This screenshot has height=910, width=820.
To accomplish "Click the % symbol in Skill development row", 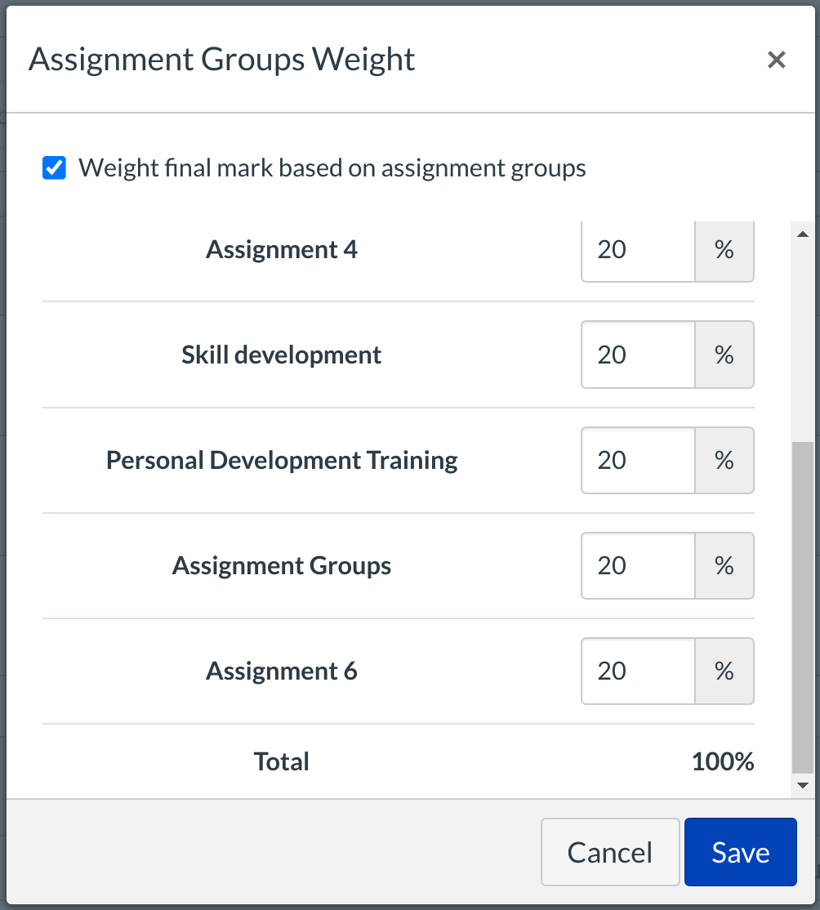I will click(724, 355).
